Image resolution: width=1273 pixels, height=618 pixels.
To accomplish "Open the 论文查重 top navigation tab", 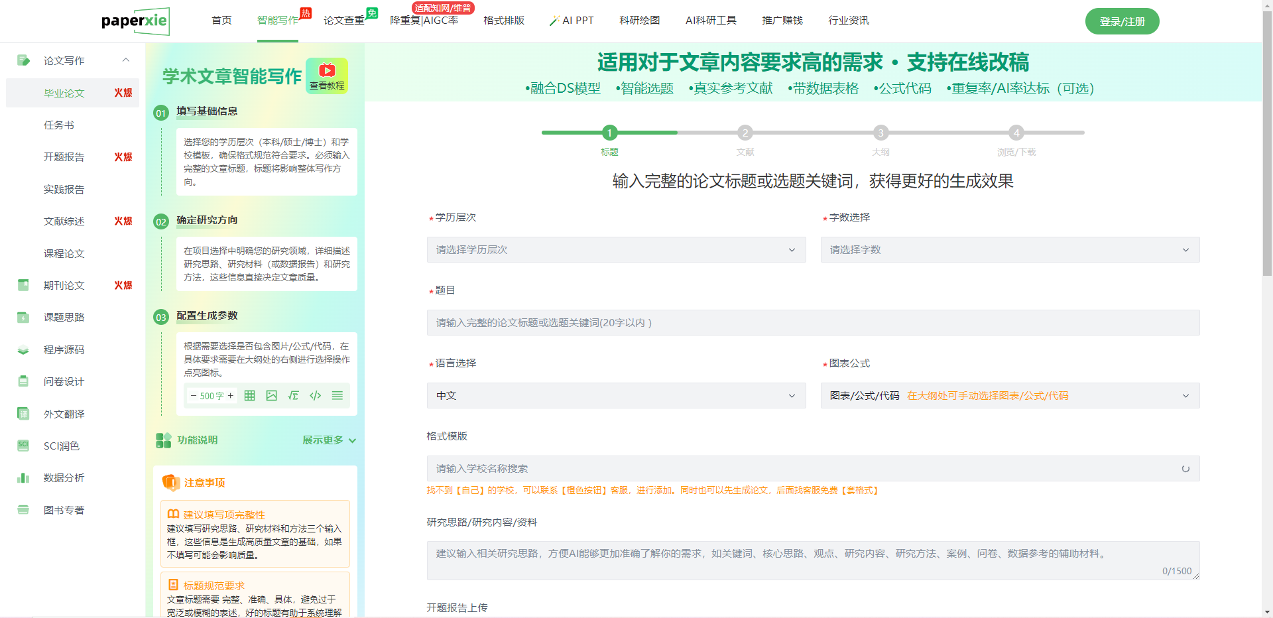I will tap(343, 21).
